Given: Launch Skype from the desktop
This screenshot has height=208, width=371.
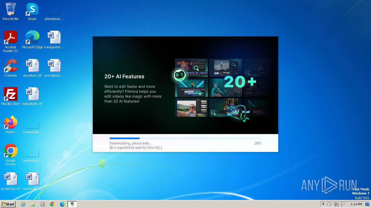Looking at the screenshot, I should click(x=32, y=12).
